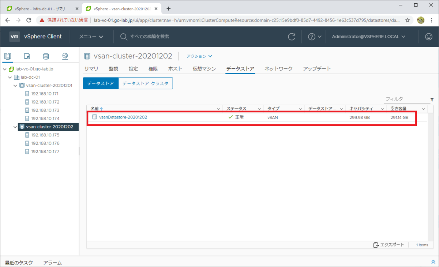Click the vSphere refresh icon
This screenshot has width=439, height=267.
coord(292,37)
